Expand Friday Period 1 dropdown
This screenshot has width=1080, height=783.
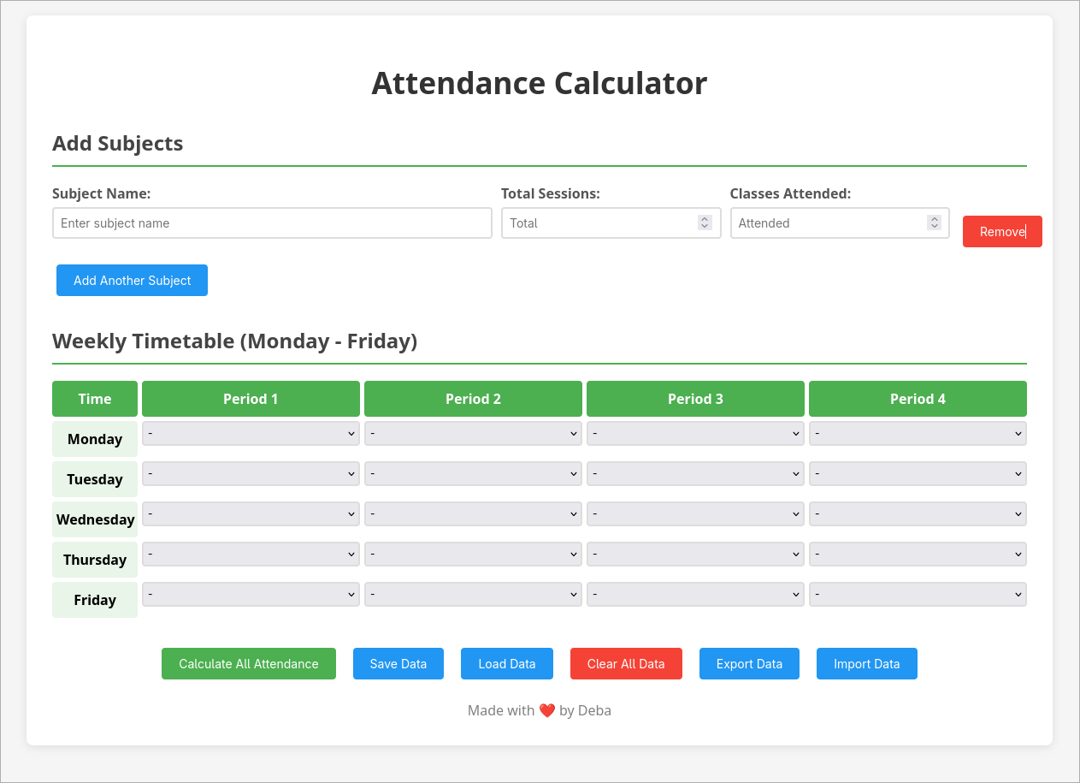click(x=251, y=595)
